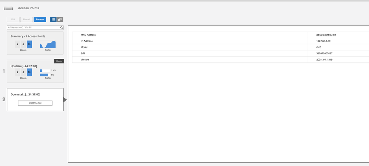This screenshot has height=166, width=369.
Task: Click the Summary traffic graph
Action: tap(48, 44)
